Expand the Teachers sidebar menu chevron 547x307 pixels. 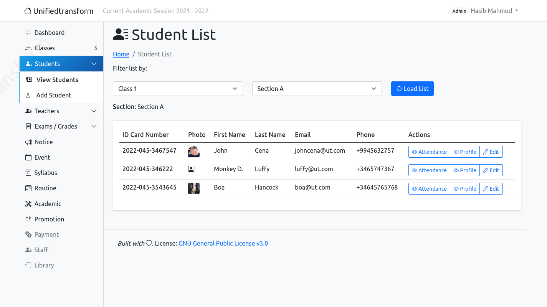click(94, 111)
